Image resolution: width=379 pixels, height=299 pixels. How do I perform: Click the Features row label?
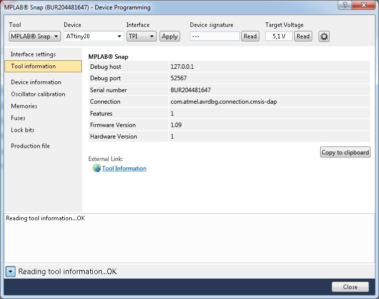pos(101,114)
